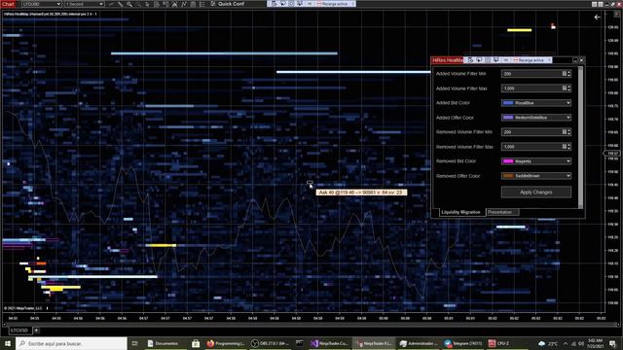Click first icon in top floating toolbar
This screenshot has height=350, width=623.
[275, 4]
